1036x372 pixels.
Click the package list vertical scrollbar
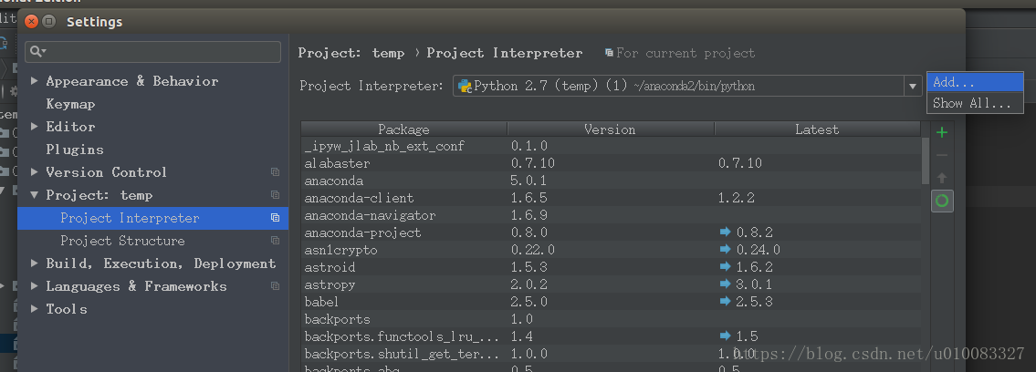[925, 161]
